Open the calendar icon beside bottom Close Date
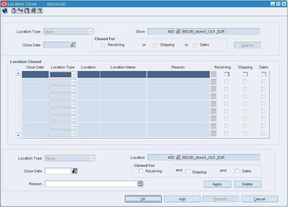 (x=75, y=171)
